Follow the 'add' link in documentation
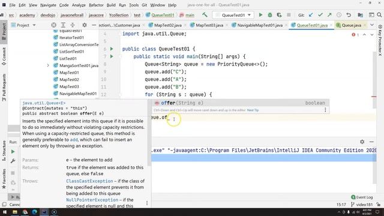This screenshot has height=216, width=384. 74,140
